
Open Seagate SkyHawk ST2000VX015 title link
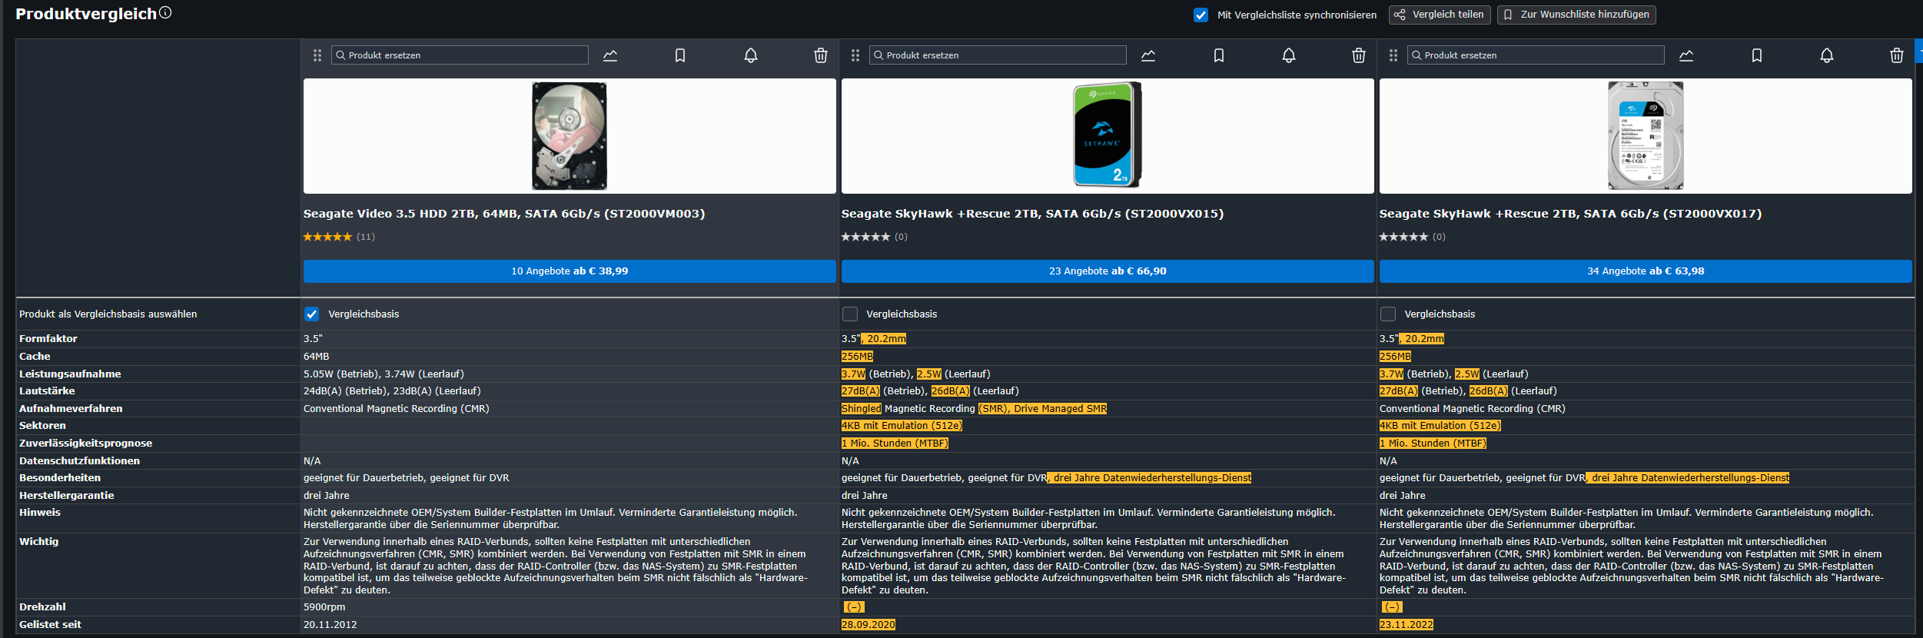click(x=1032, y=214)
